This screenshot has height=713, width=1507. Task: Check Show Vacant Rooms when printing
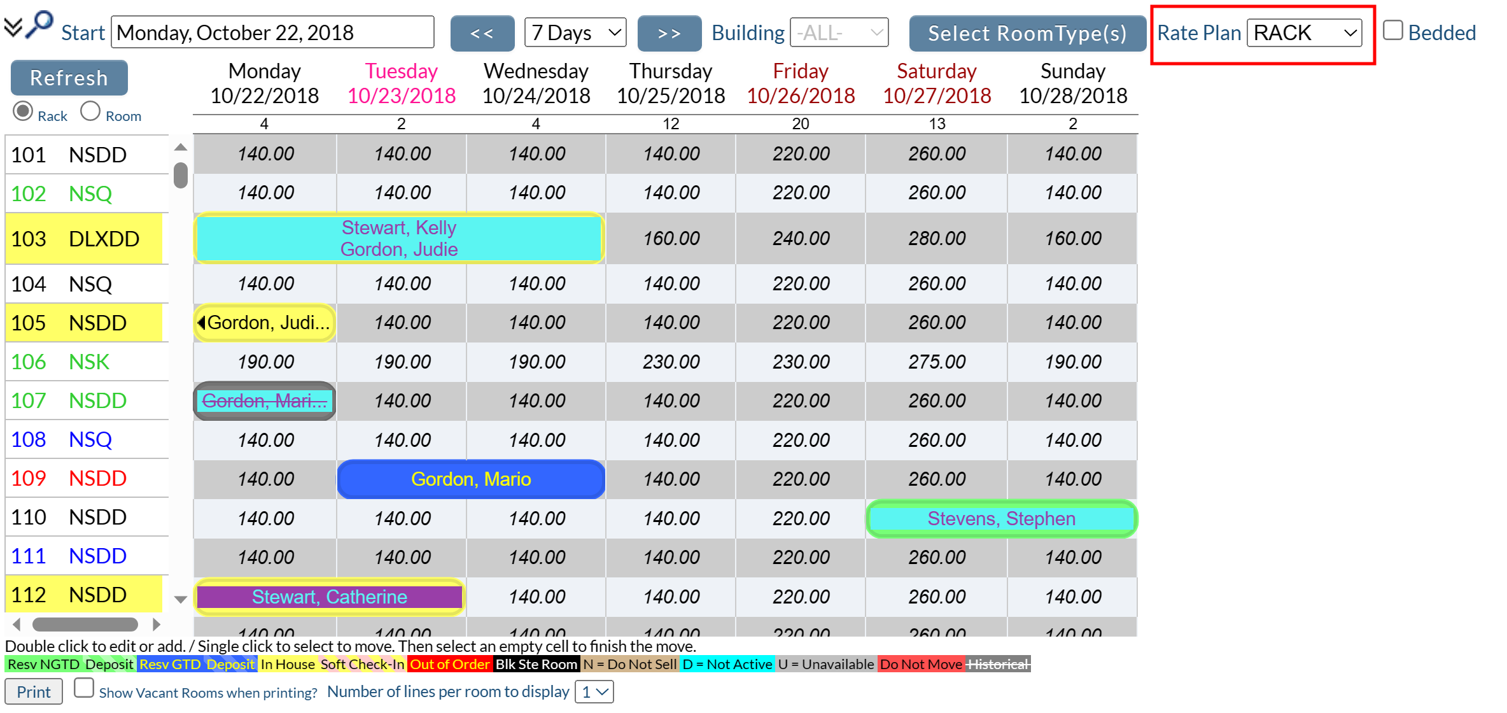84,688
